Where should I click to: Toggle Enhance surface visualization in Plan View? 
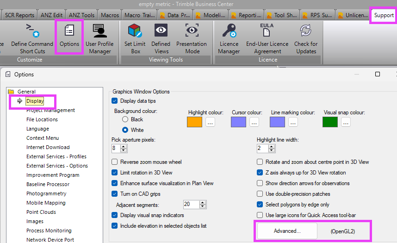(x=114, y=183)
